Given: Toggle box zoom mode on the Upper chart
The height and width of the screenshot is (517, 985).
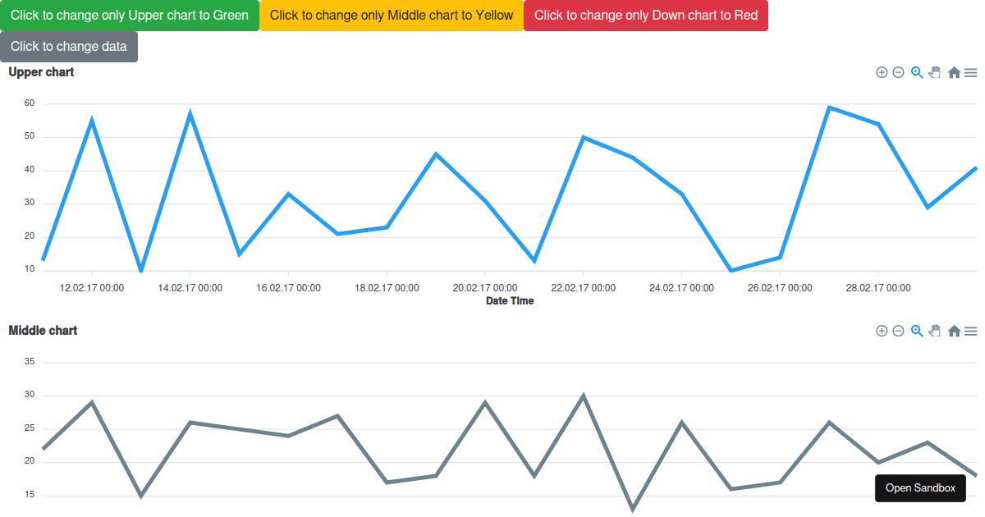Looking at the screenshot, I should click(x=916, y=72).
